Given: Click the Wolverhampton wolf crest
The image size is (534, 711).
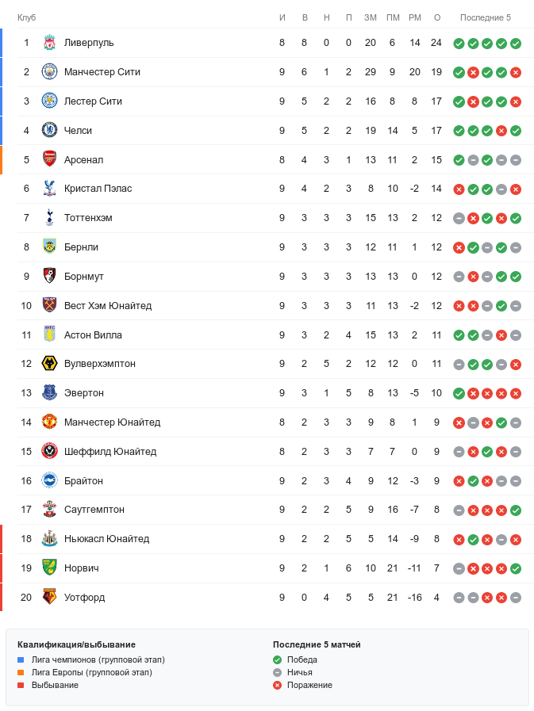Looking at the screenshot, I should 49,364.
